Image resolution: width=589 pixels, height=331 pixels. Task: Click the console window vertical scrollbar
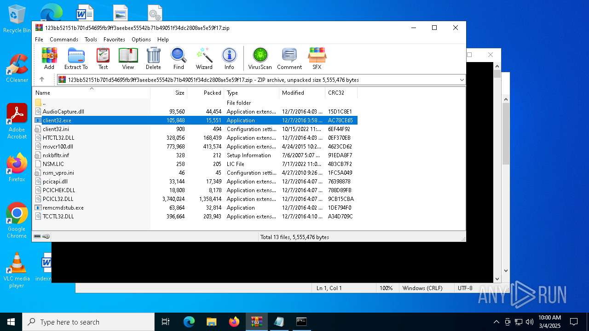click(x=497, y=172)
